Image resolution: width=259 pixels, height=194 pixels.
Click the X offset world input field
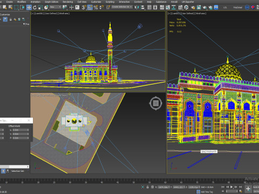tap(21, 130)
